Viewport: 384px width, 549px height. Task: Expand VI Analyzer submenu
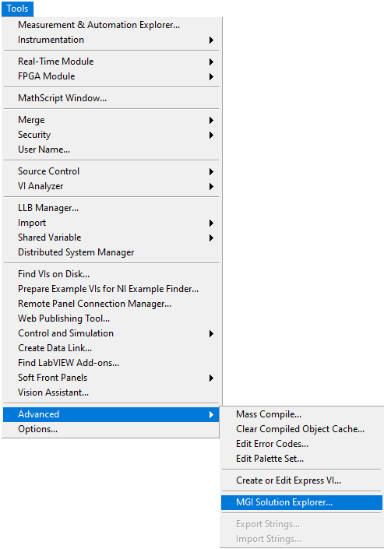point(111,186)
